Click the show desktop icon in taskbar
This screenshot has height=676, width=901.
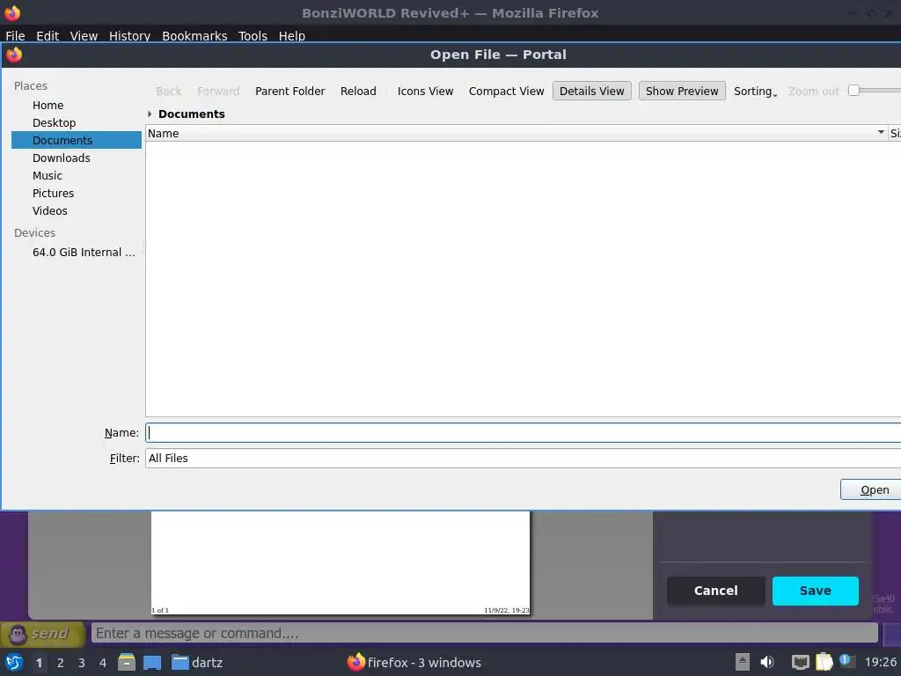152,662
